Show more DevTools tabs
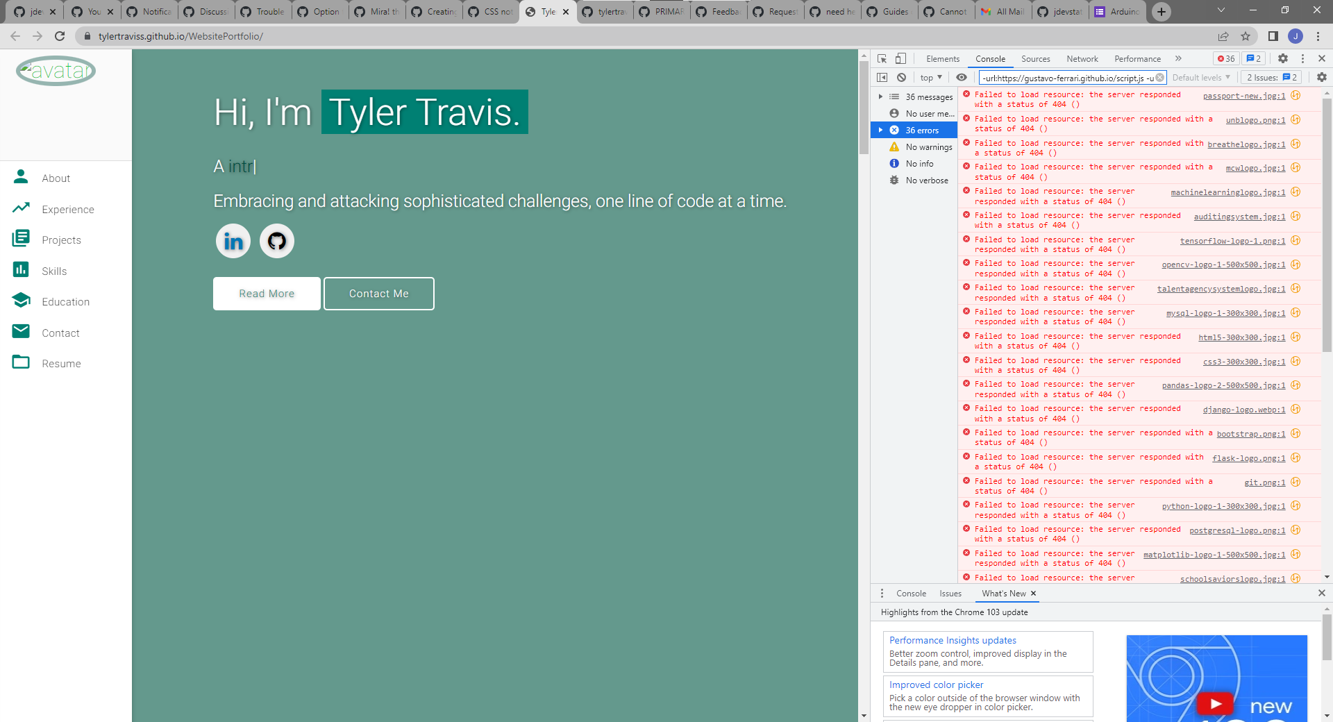The width and height of the screenshot is (1333, 722). (1179, 59)
